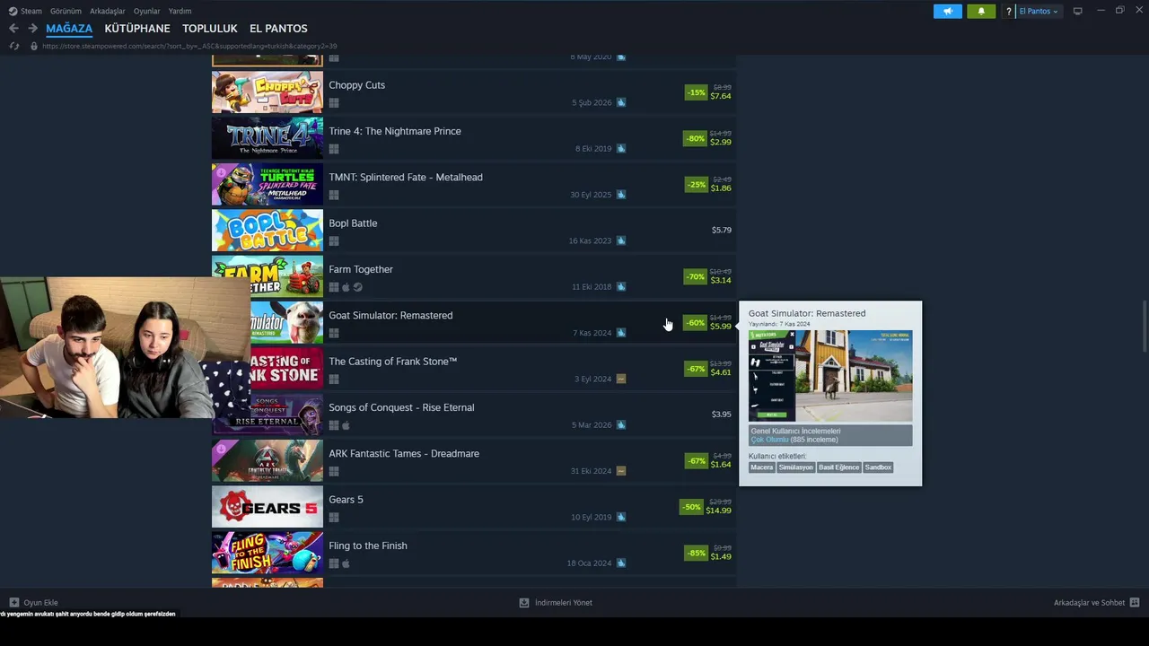The image size is (1149, 646).
Task: Open the Görünüm menu
Action: click(66, 11)
